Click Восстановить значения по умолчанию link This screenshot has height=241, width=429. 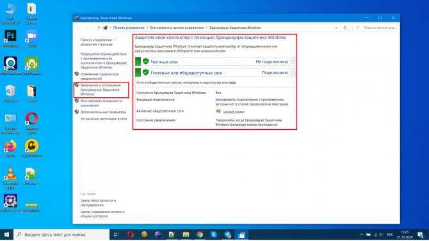(x=101, y=103)
